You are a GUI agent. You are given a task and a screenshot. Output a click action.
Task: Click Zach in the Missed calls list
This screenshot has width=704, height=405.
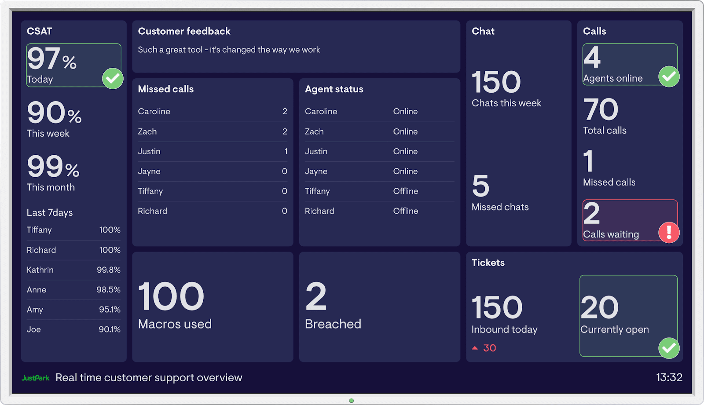[147, 131]
